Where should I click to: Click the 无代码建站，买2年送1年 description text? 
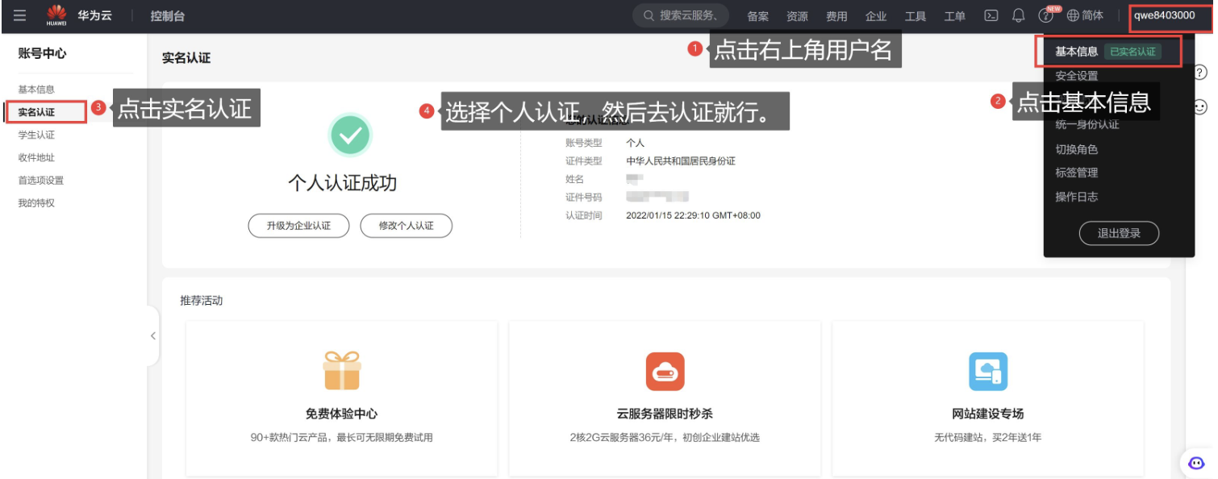point(988,438)
